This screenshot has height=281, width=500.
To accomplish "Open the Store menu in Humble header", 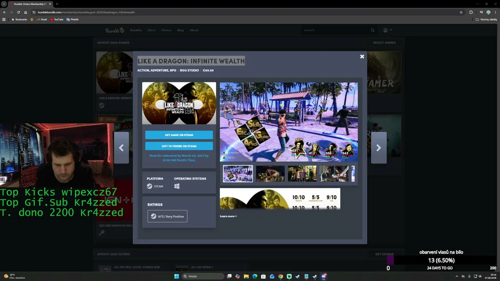I will [152, 30].
